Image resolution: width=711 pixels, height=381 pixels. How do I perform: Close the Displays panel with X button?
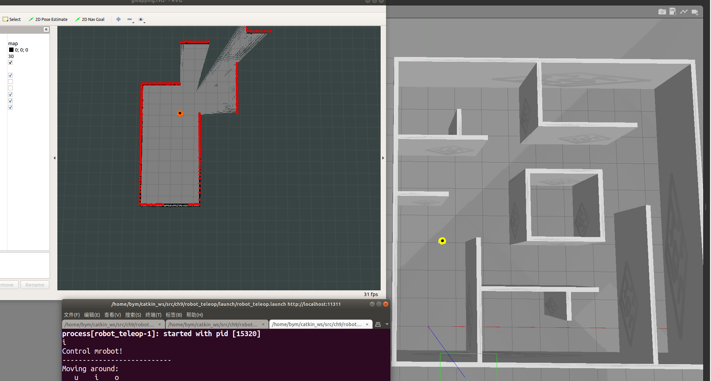click(x=46, y=30)
